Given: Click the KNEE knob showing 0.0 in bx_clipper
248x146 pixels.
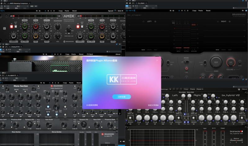Looking at the screenshot, I should click(x=216, y=62).
